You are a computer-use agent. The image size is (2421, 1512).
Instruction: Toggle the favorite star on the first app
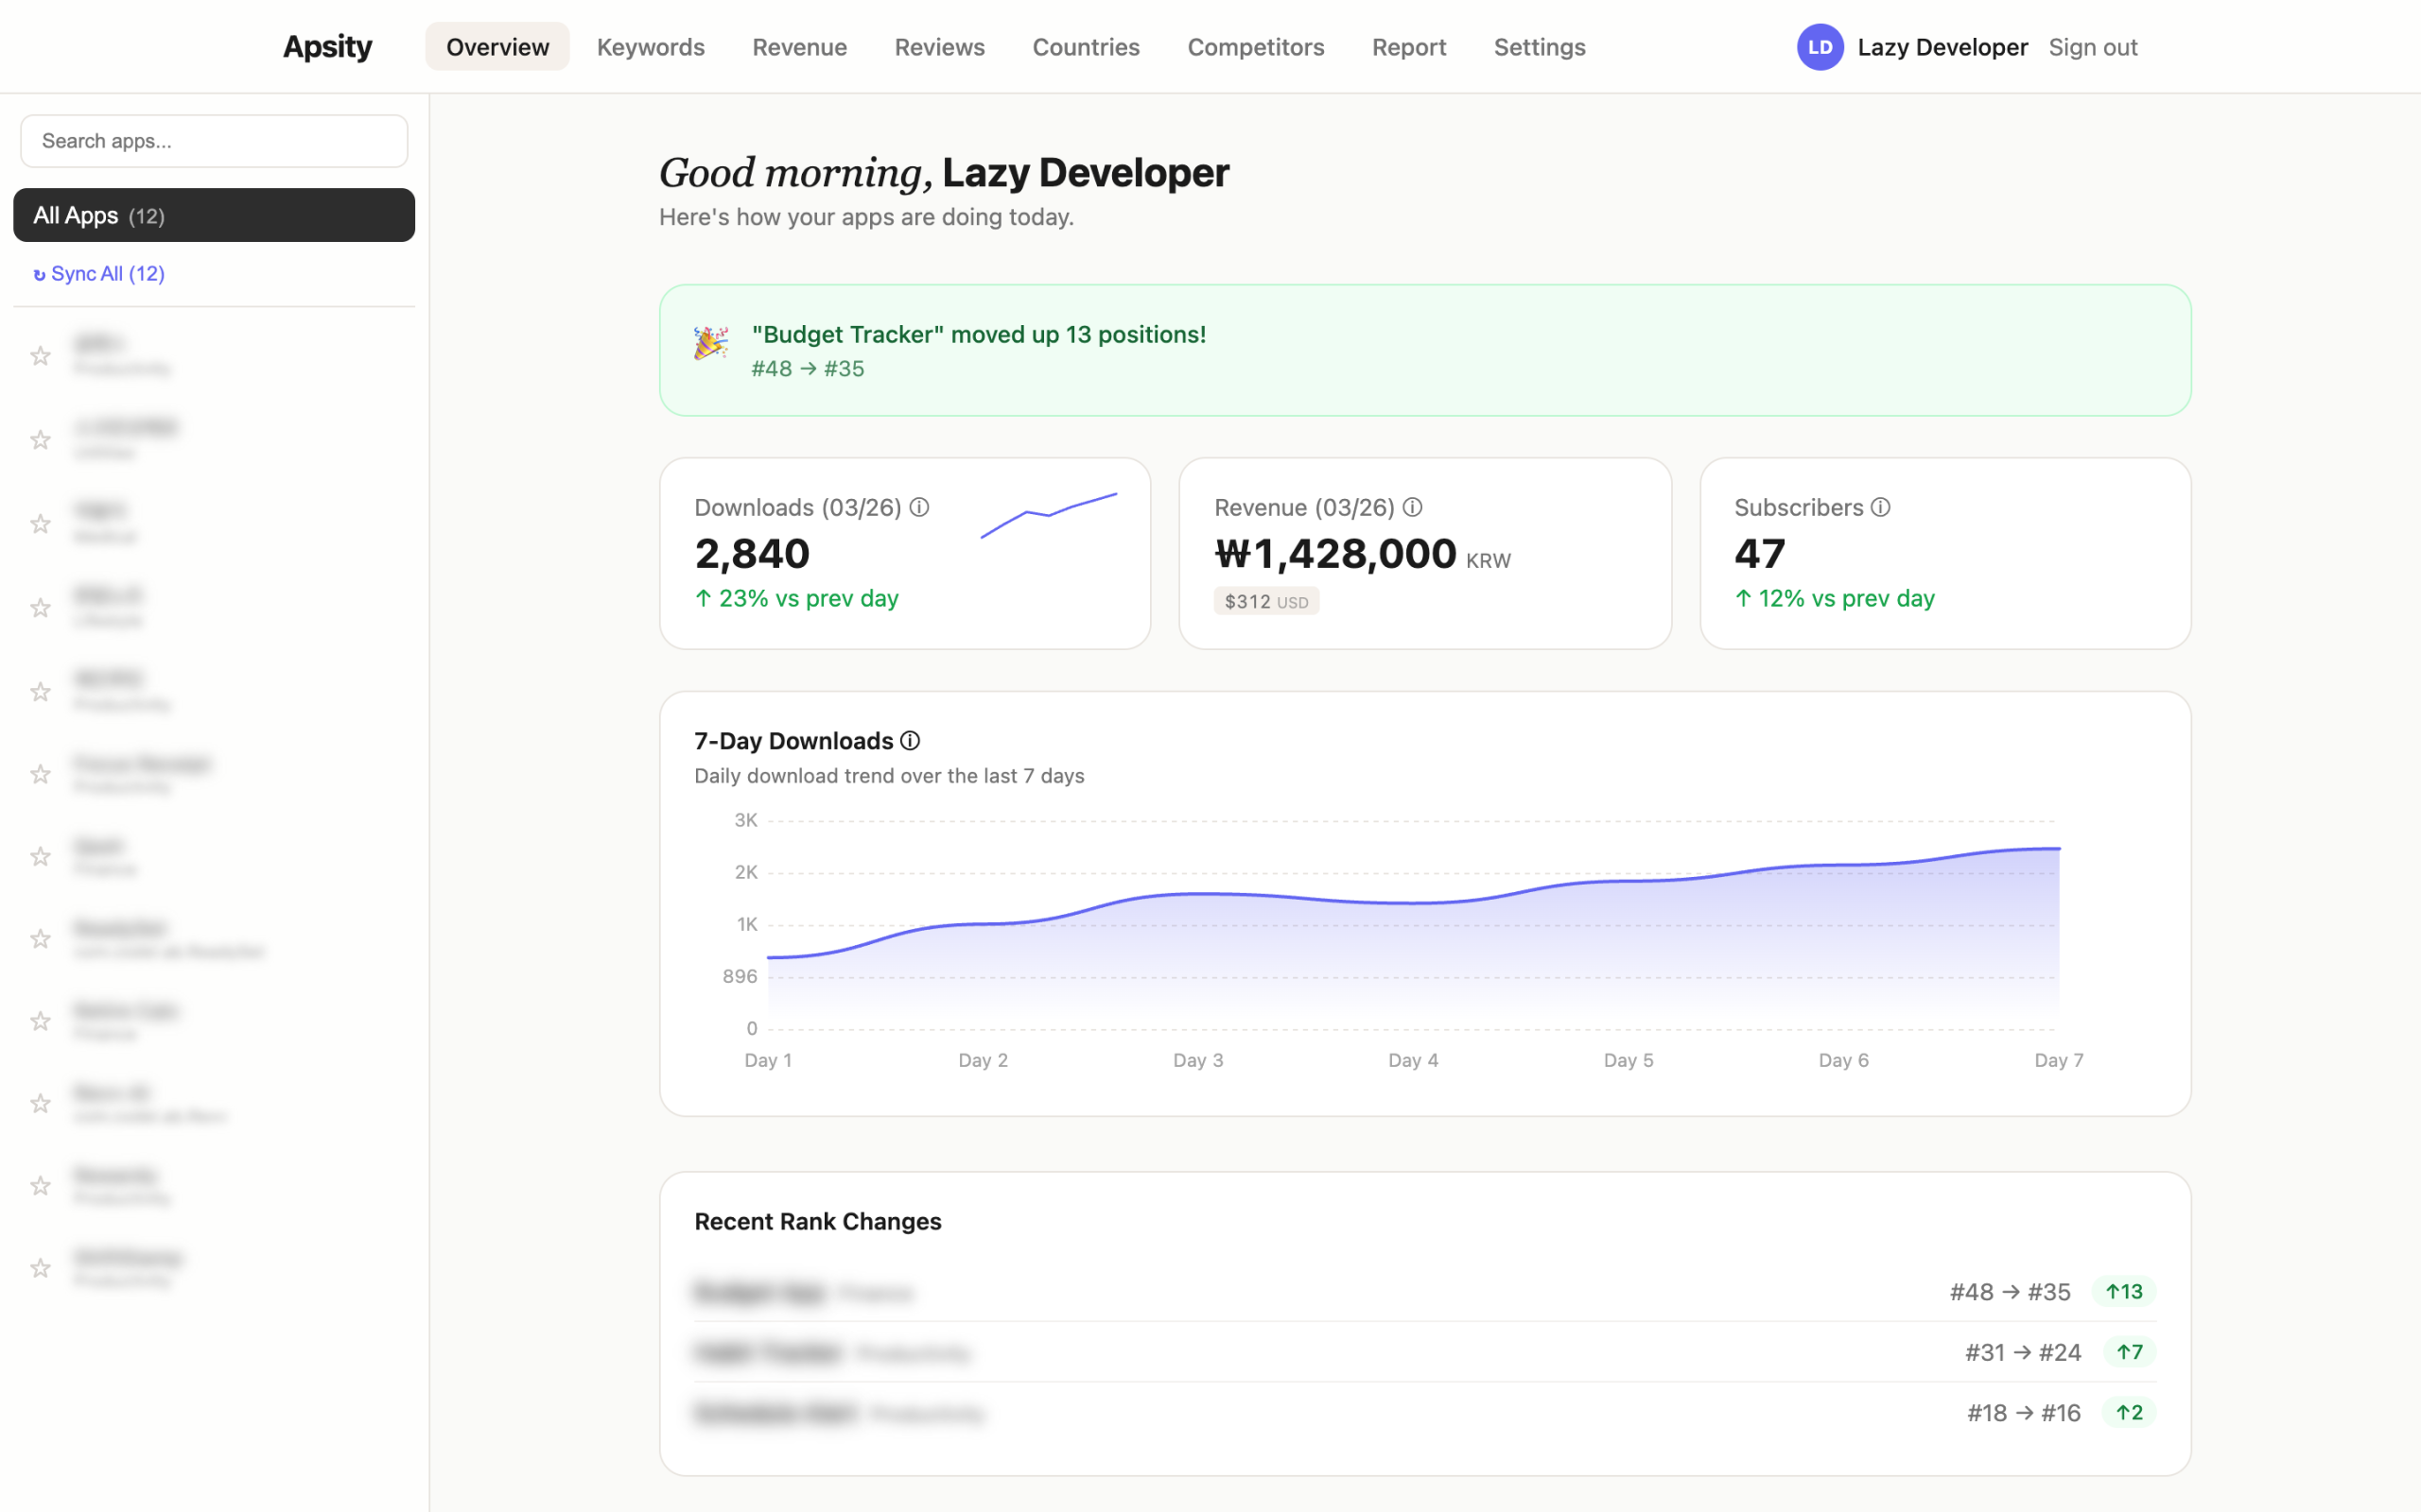click(40, 355)
